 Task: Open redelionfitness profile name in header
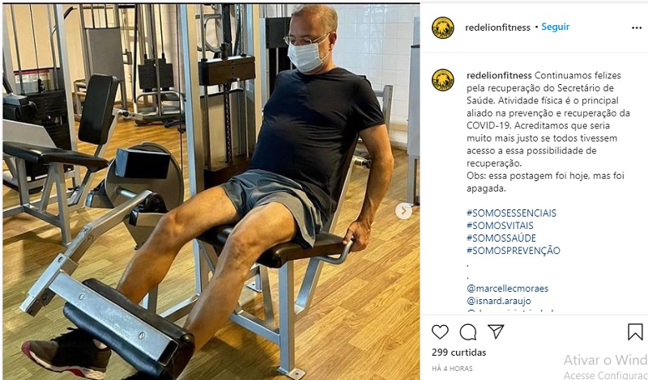coord(497,27)
